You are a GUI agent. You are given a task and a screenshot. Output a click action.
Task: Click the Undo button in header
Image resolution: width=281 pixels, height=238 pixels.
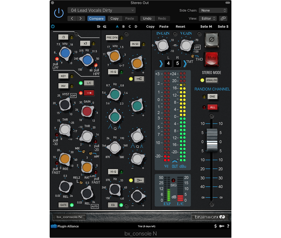(x=147, y=18)
